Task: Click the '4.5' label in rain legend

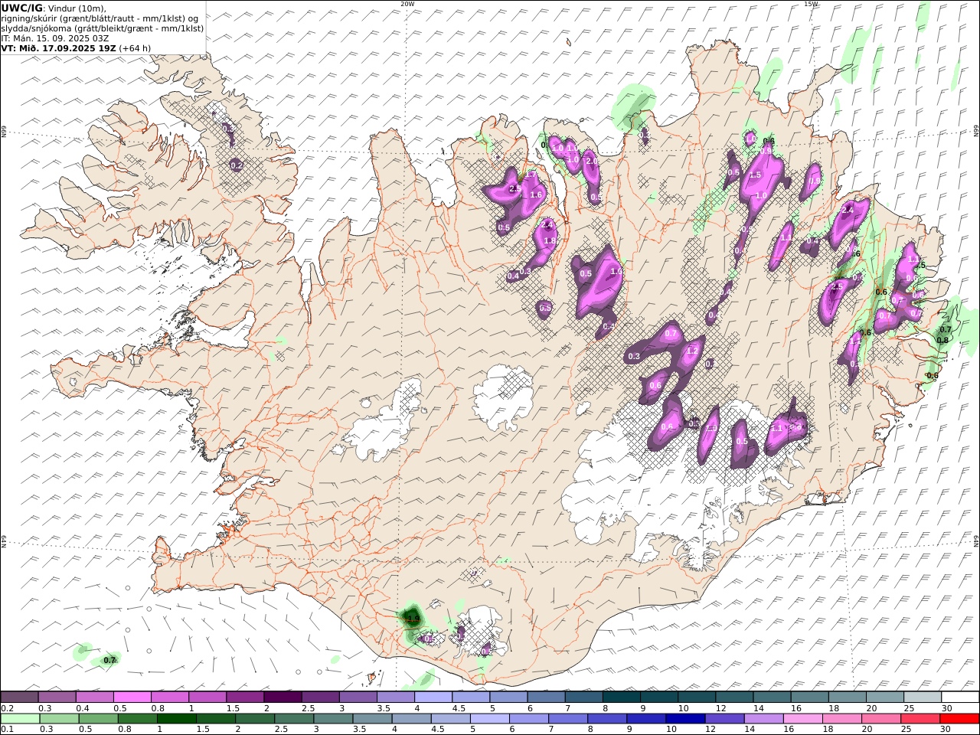Action: (437, 730)
